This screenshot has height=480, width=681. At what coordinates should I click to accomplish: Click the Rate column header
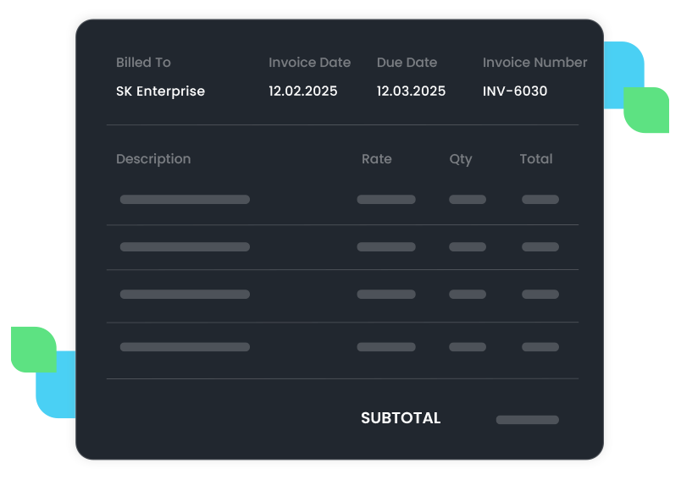[376, 159]
